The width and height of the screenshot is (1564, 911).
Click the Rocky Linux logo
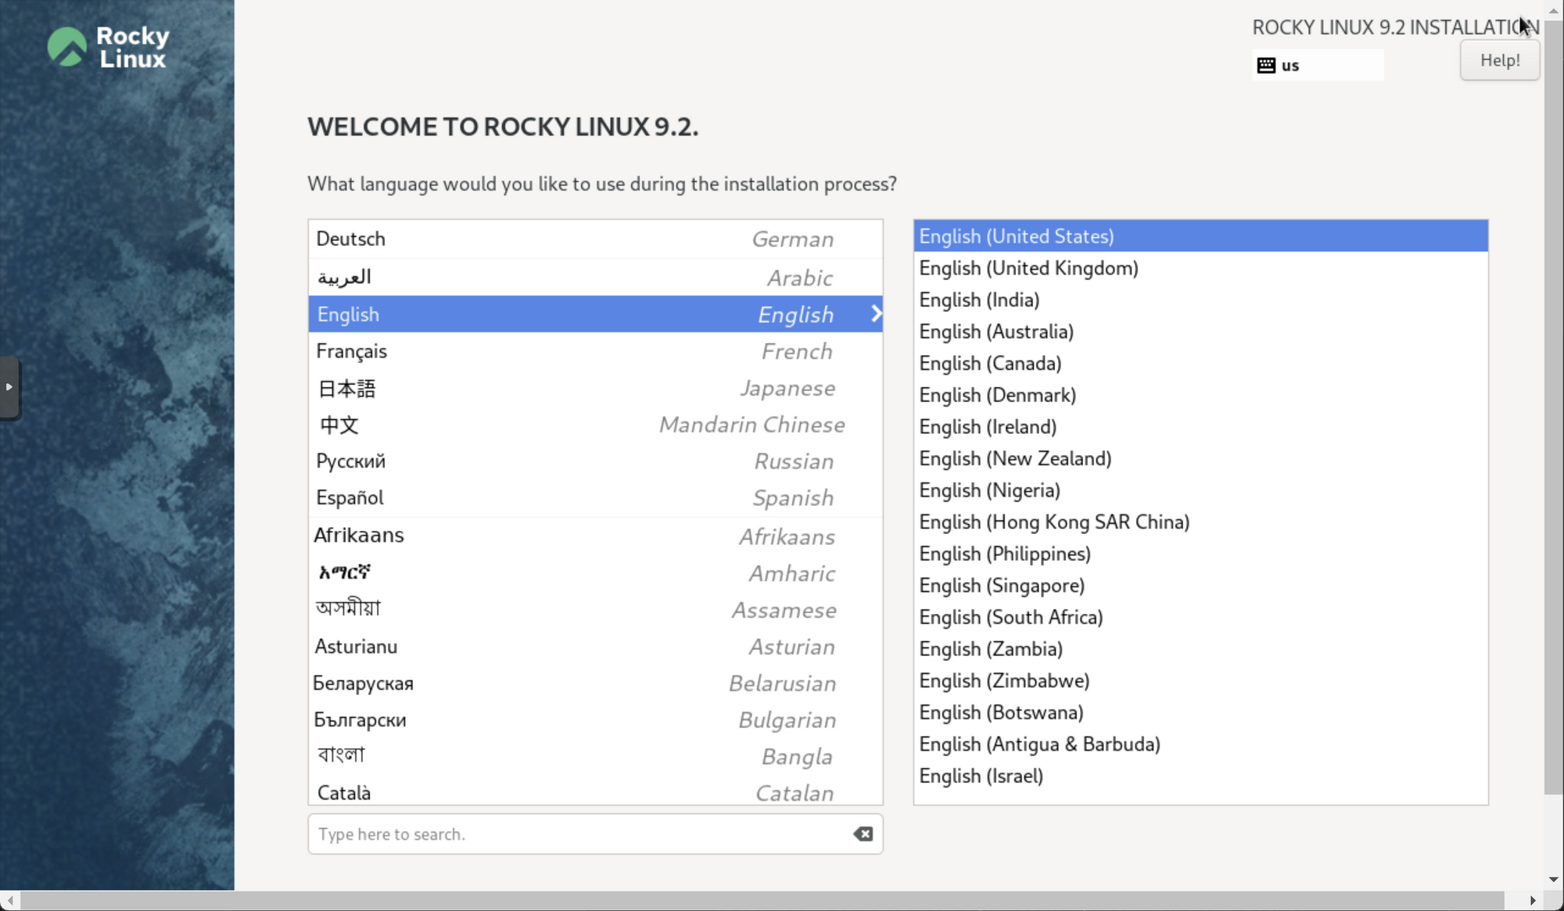point(108,47)
